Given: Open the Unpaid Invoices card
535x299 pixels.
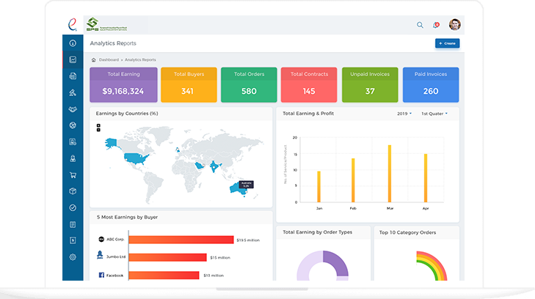Looking at the screenshot, I should pos(370,85).
